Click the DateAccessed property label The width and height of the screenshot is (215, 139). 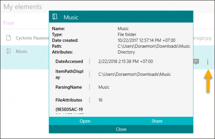coord(69,61)
